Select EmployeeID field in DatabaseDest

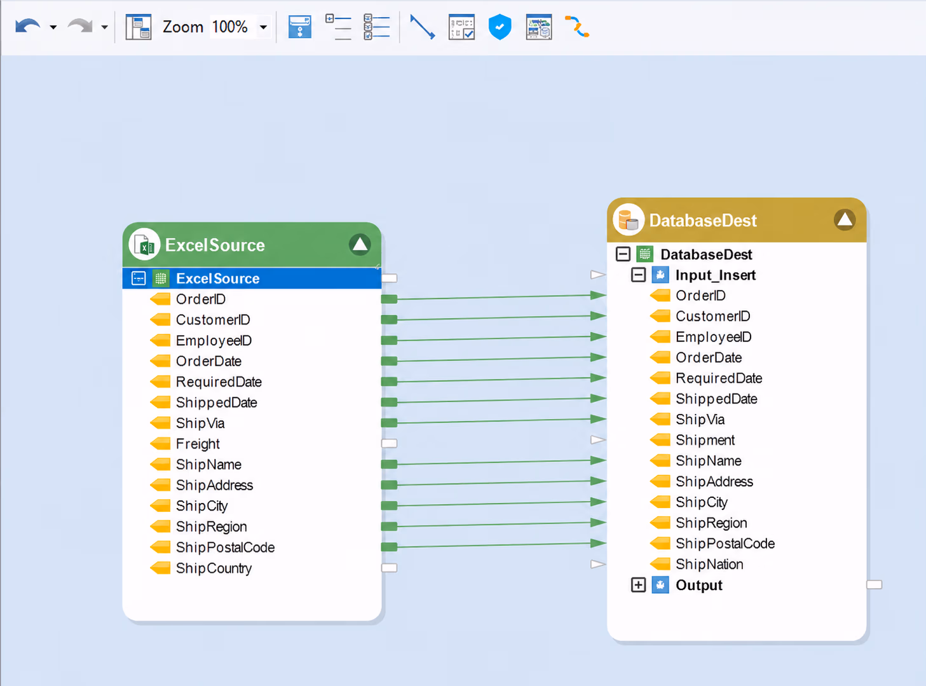(713, 337)
